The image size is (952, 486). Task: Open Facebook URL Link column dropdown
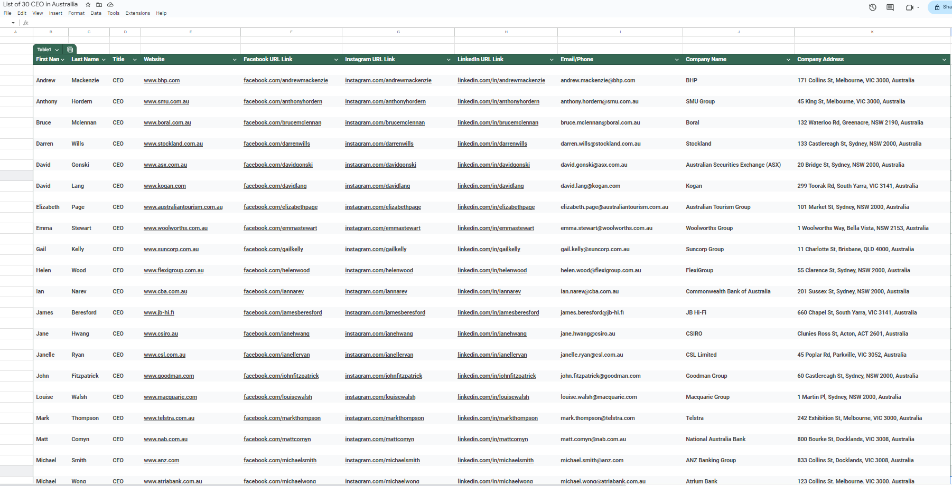click(x=336, y=60)
